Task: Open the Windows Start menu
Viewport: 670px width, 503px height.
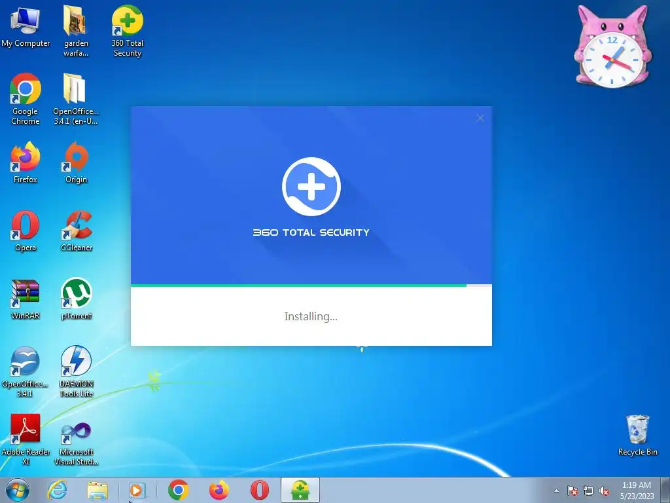Action: pos(18,490)
